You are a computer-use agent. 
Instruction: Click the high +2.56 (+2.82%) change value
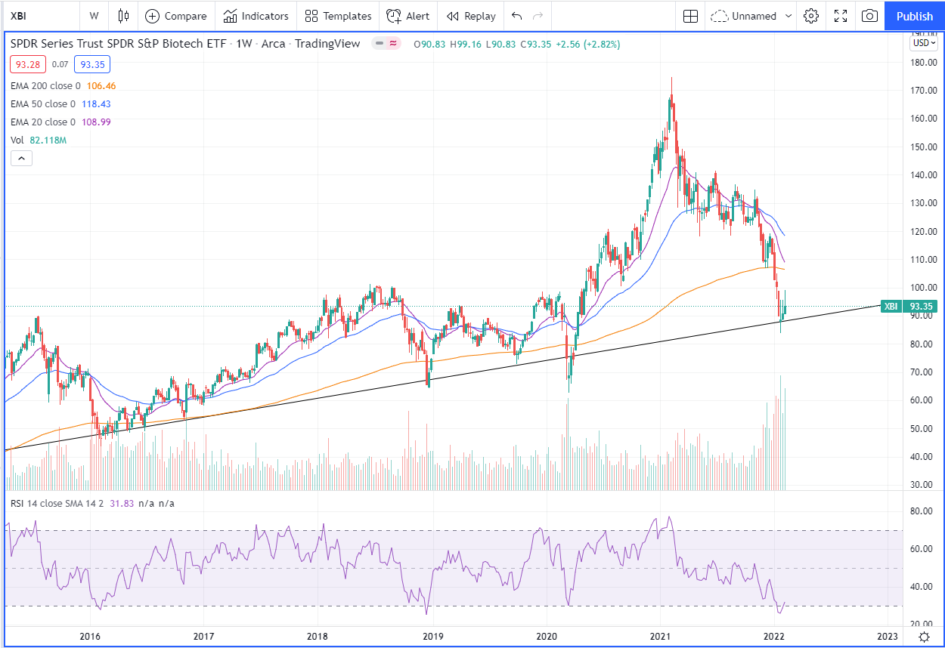[x=587, y=45]
